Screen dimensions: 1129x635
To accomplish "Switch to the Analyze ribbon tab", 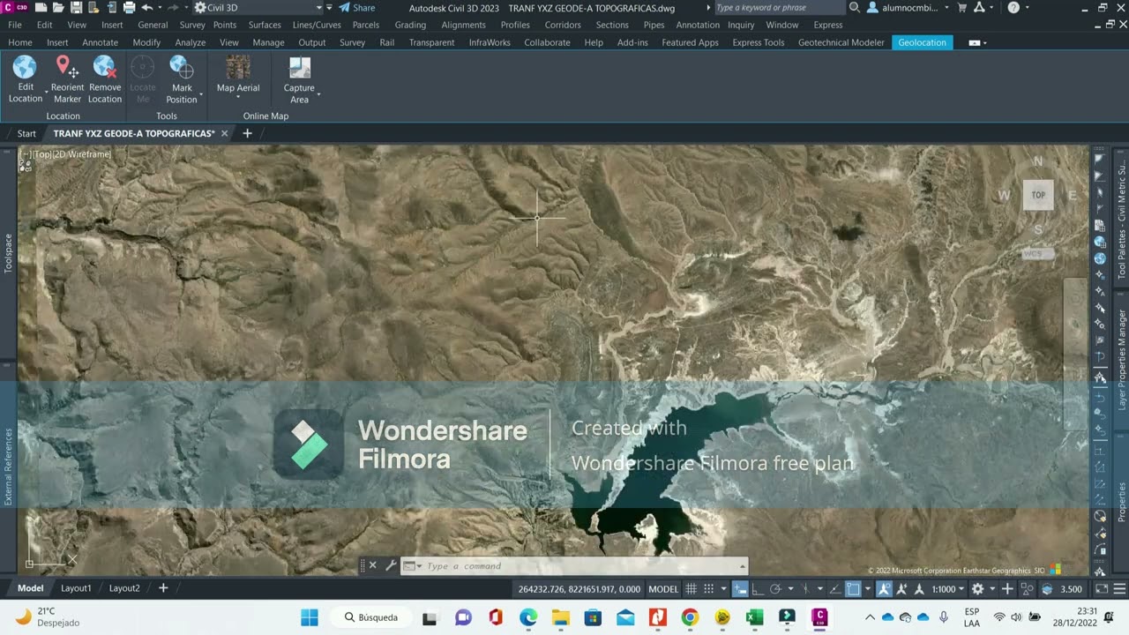I will (191, 42).
